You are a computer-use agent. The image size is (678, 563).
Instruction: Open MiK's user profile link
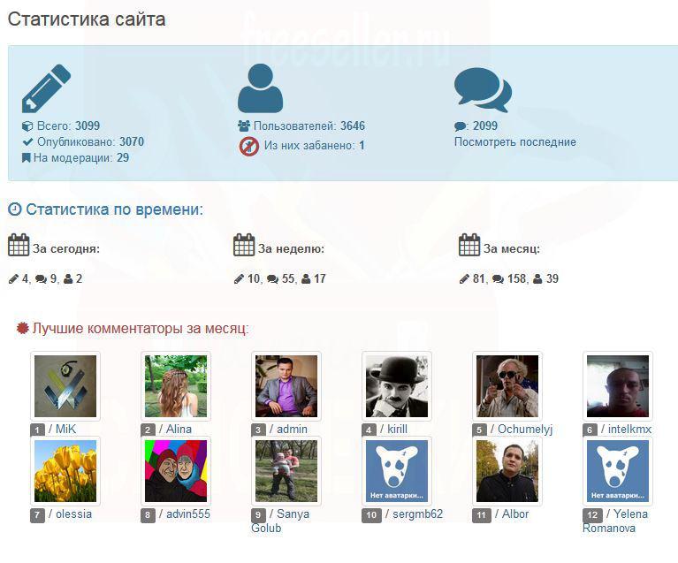click(65, 429)
